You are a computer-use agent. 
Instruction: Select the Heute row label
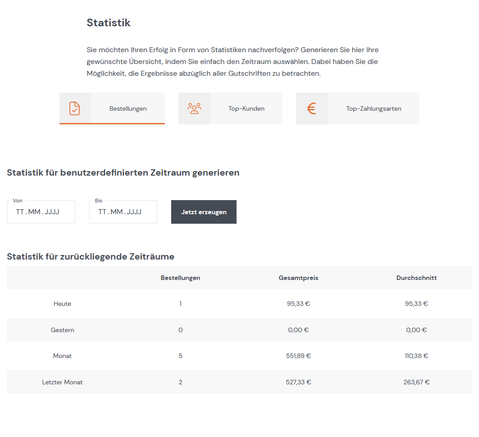pyautogui.click(x=62, y=304)
